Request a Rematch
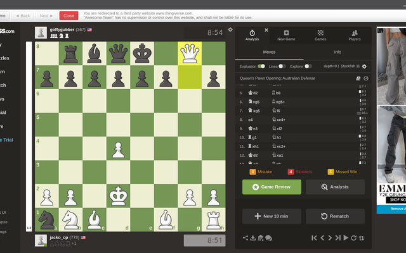406x253 pixels. [x=335, y=216]
